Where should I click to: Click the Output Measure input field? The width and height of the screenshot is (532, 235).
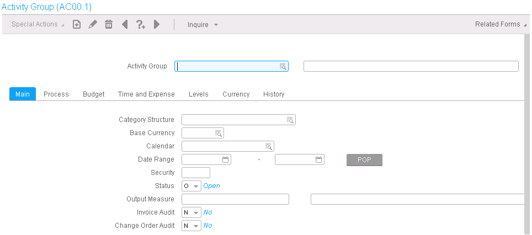click(236, 199)
